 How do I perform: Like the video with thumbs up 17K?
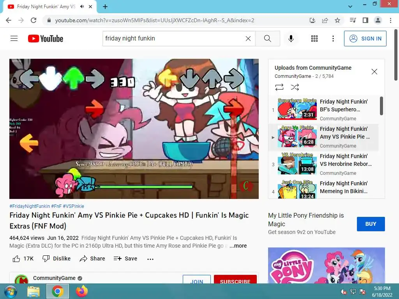point(23,259)
